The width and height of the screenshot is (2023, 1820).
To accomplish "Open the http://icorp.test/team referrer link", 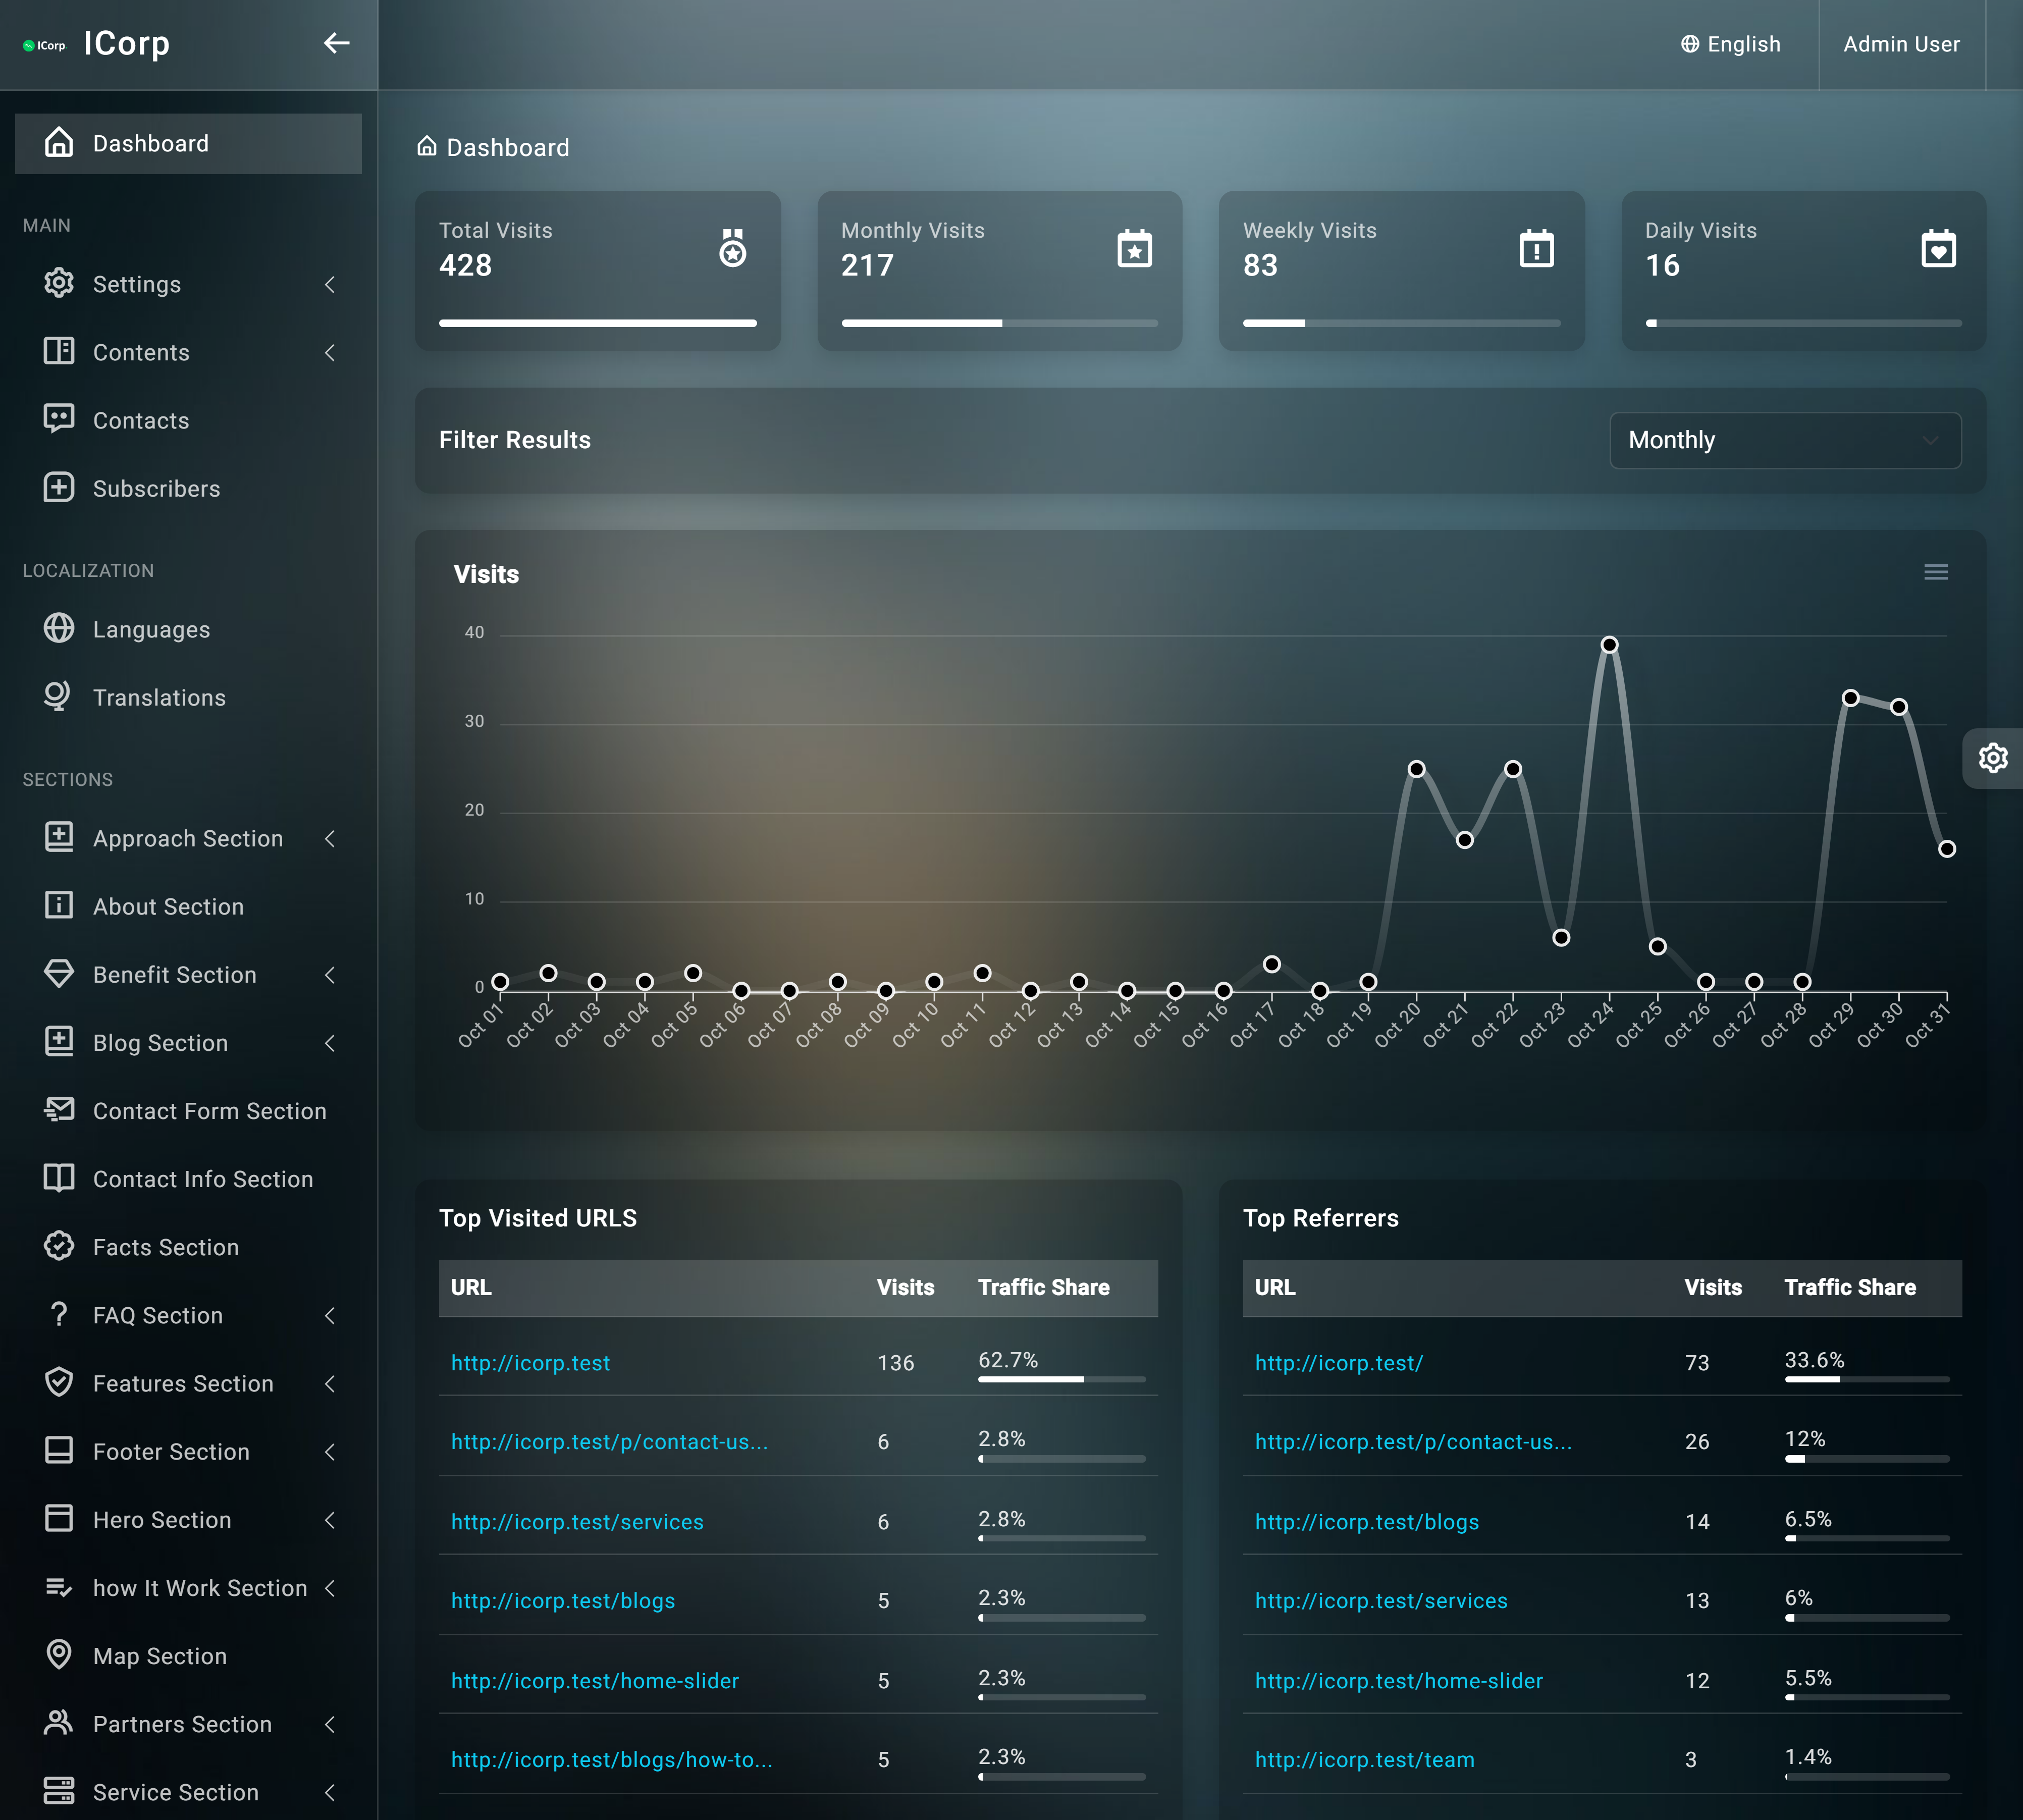I will pos(1364,1760).
